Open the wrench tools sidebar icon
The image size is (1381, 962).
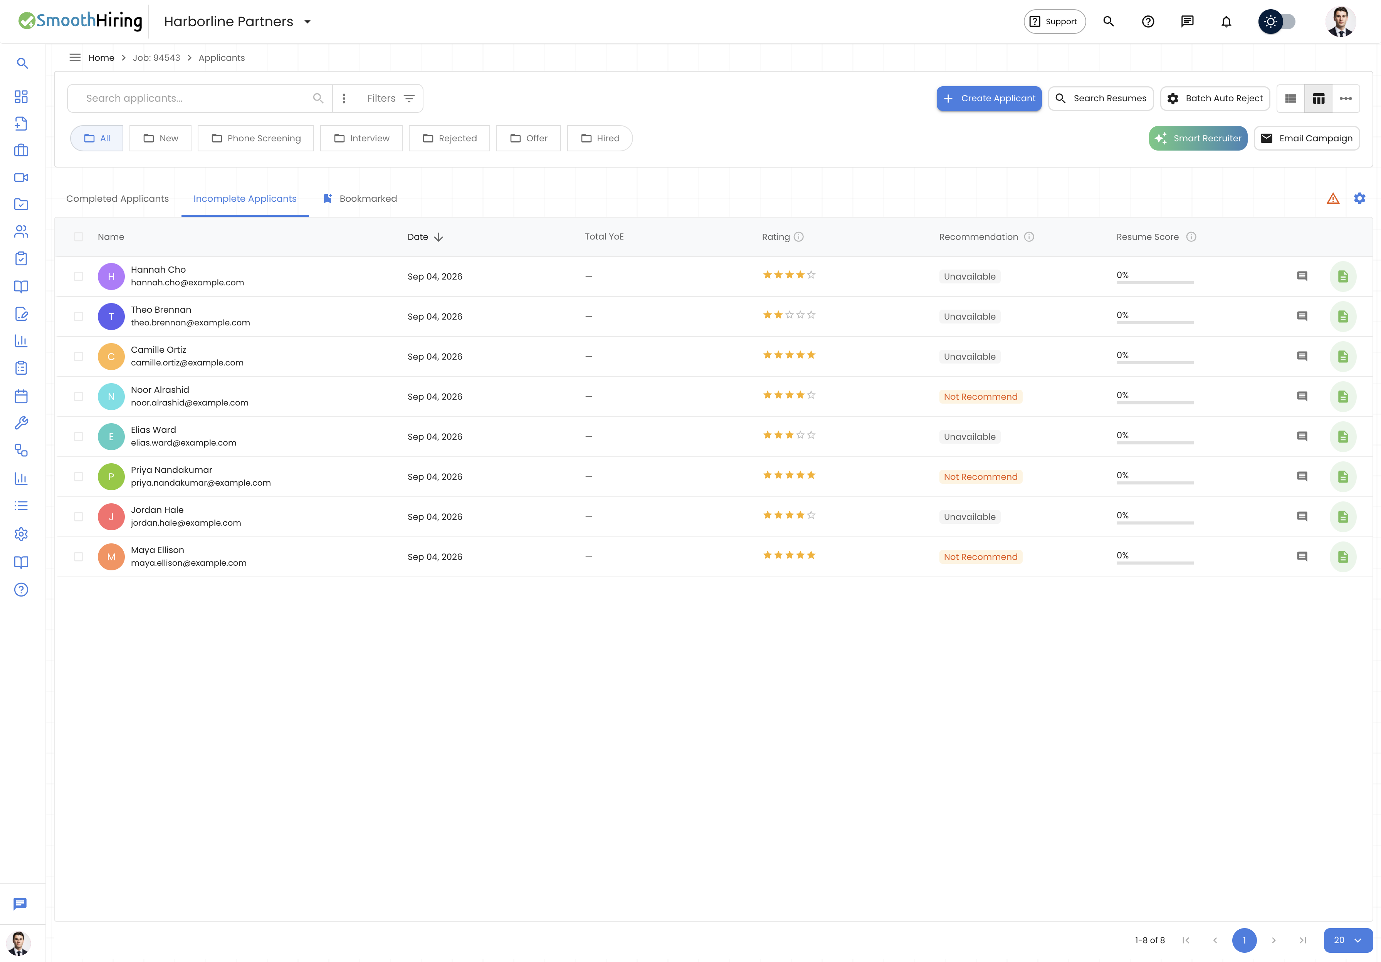coord(21,423)
